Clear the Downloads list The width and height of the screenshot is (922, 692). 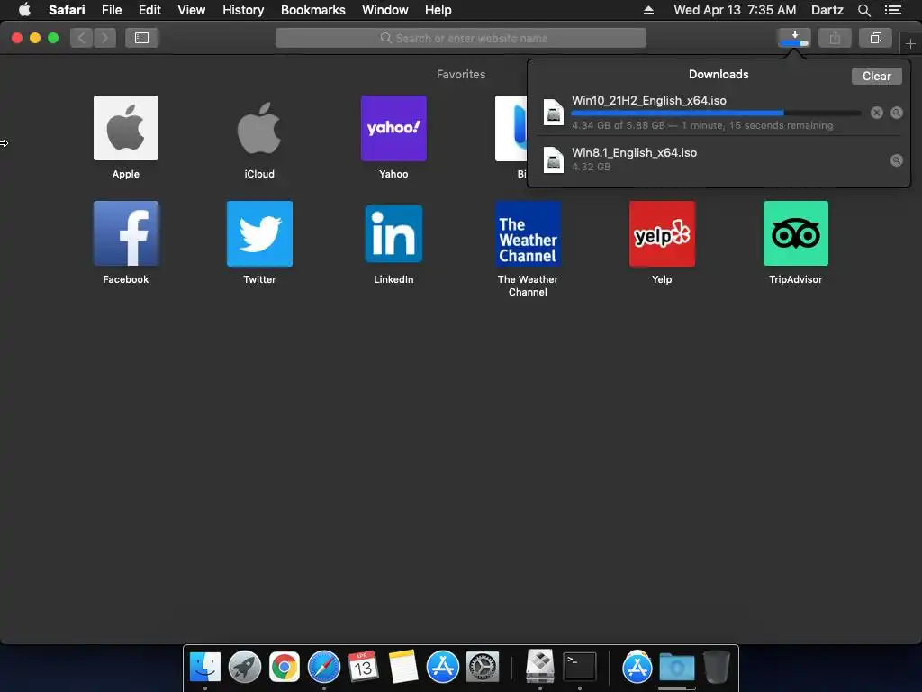coord(876,76)
